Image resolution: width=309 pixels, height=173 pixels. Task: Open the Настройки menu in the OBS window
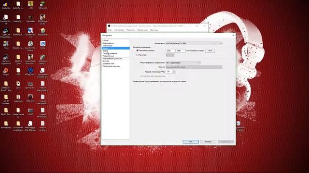click(x=119, y=30)
